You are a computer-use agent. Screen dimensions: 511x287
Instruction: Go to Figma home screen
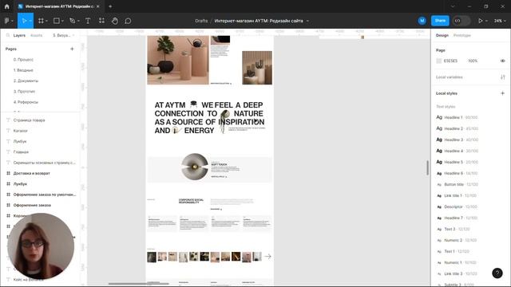click(7, 6)
